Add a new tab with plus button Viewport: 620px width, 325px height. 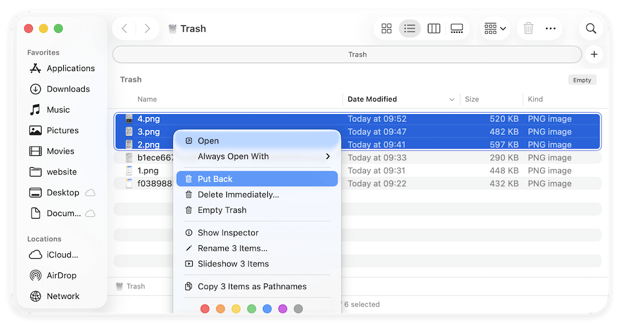594,54
